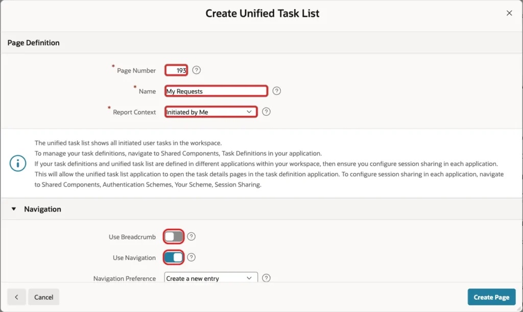Open help for Name field
The height and width of the screenshot is (312, 523).
click(x=276, y=91)
